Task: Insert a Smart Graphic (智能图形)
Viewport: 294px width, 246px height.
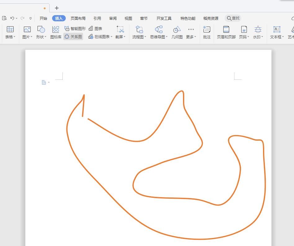Action: pos(75,28)
